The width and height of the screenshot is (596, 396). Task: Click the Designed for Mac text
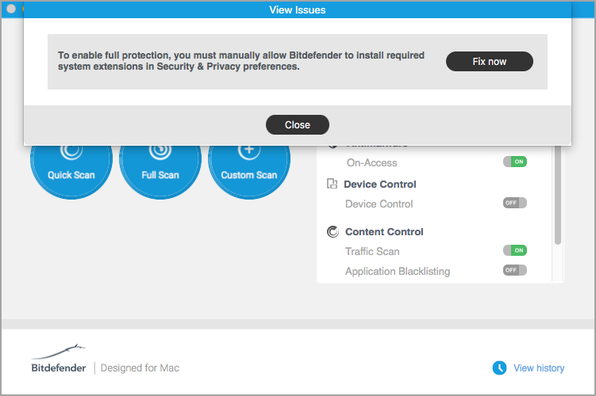click(140, 368)
